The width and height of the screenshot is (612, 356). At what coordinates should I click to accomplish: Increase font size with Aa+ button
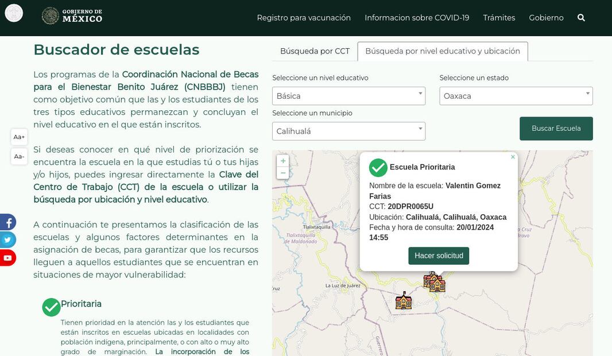[19, 137]
